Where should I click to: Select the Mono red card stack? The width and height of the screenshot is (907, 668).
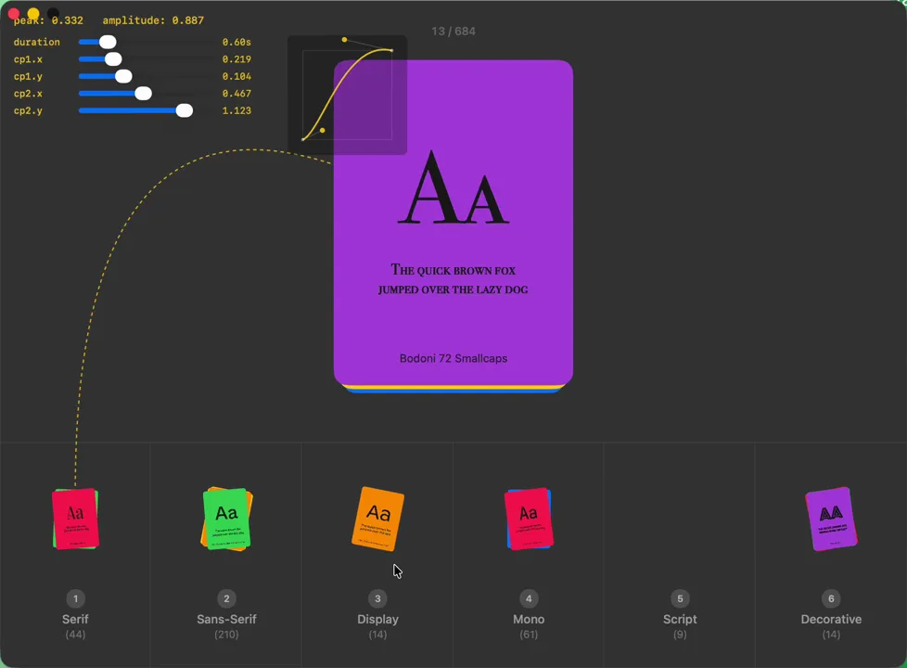[529, 519]
